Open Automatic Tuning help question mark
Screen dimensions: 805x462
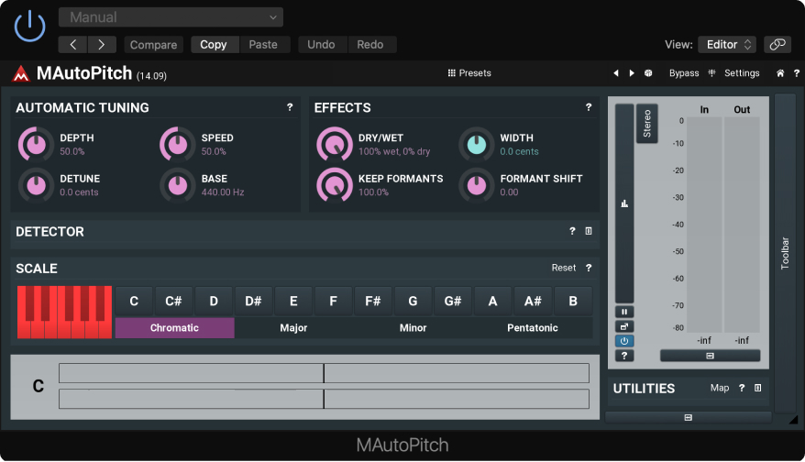click(x=290, y=106)
